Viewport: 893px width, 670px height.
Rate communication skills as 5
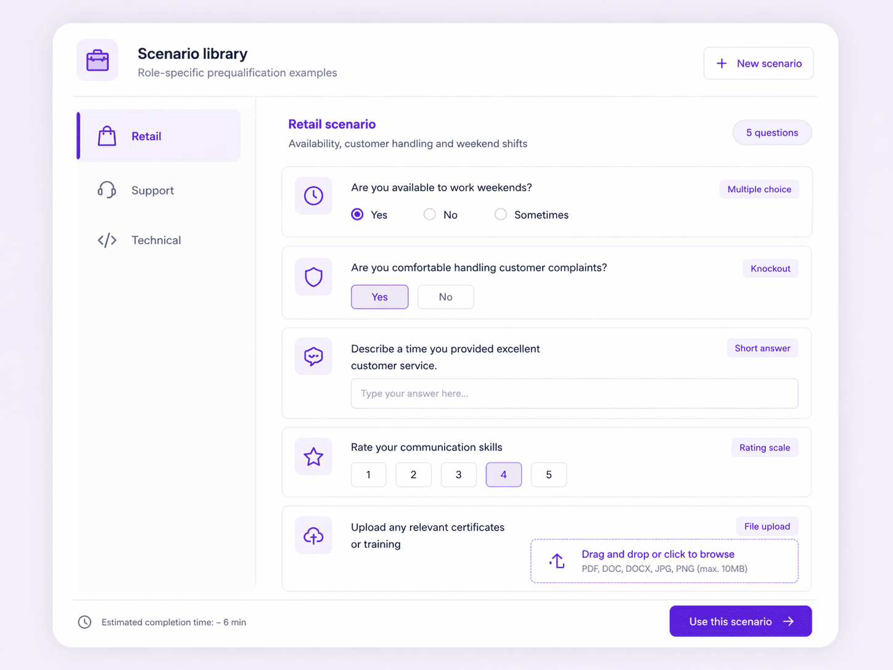548,474
